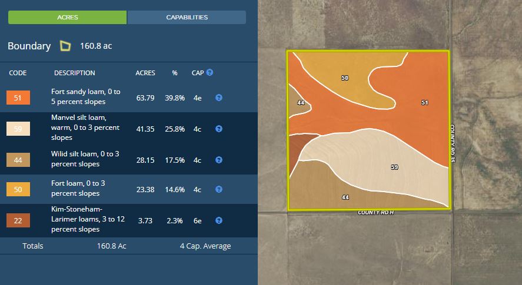
Task: Click the County Rd H label on map
Action: pyautogui.click(x=375, y=213)
